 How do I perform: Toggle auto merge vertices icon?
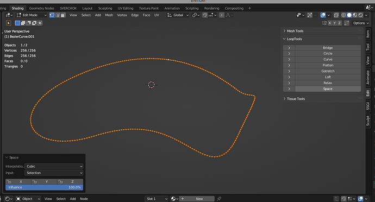pyautogui.click(x=346, y=23)
